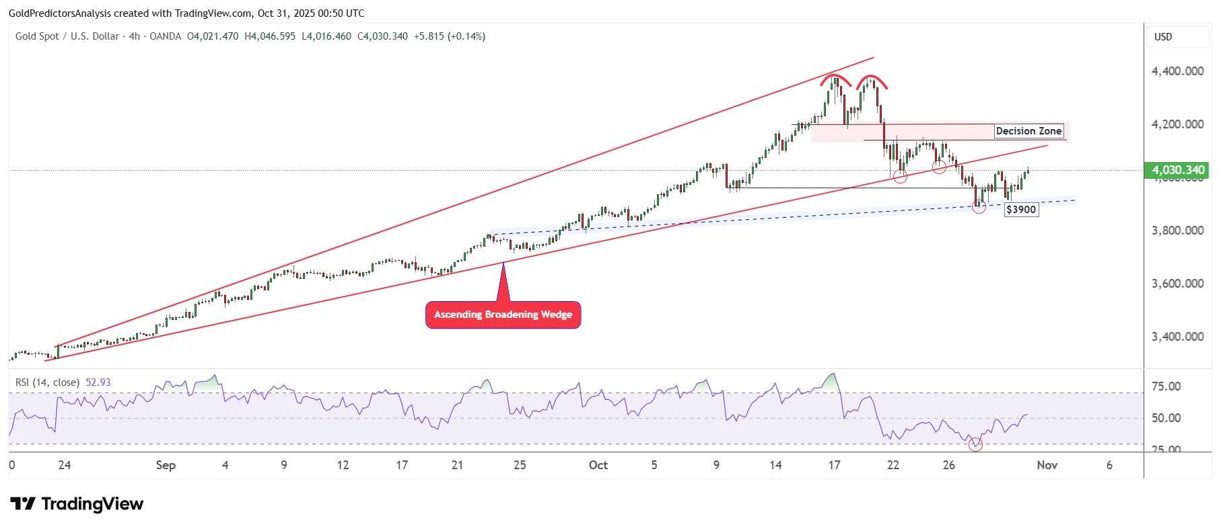Click the red circle on the RSI low
1221x529 pixels.
pos(975,444)
